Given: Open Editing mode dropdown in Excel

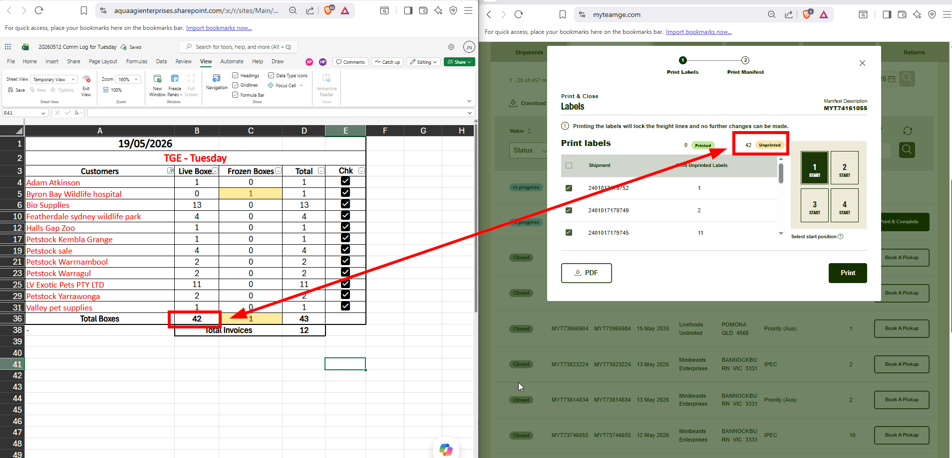Looking at the screenshot, I should pos(423,62).
